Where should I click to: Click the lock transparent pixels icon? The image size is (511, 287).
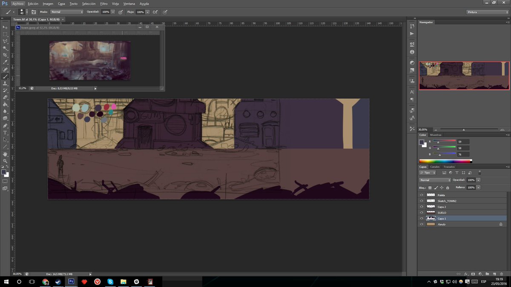430,187
